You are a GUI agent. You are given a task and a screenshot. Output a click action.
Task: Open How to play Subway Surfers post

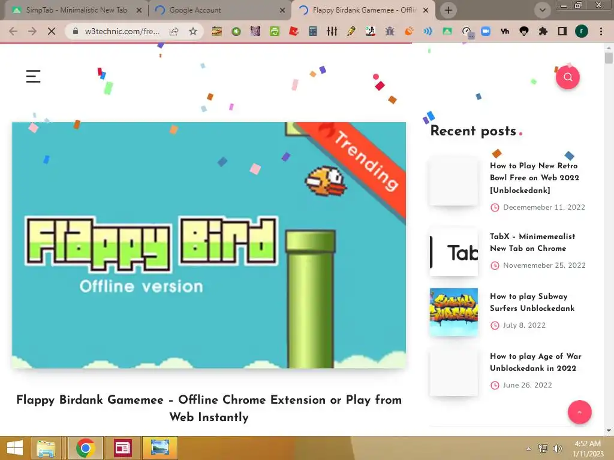pyautogui.click(x=532, y=302)
